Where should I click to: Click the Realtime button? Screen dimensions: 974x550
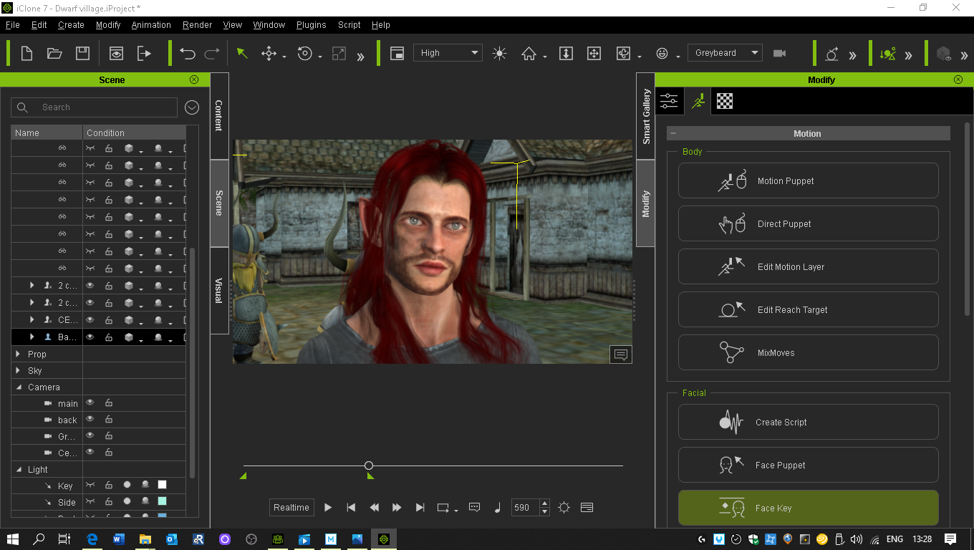(x=291, y=508)
